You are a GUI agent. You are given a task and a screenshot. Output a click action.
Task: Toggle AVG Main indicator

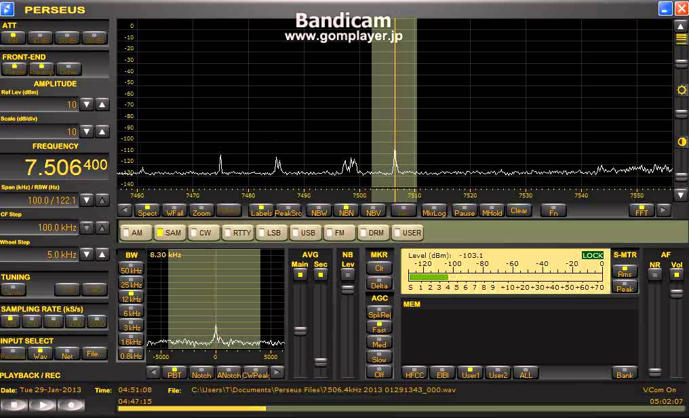pos(300,275)
